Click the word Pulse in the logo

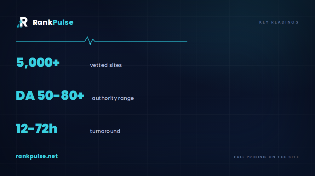pyautogui.click(x=63, y=22)
